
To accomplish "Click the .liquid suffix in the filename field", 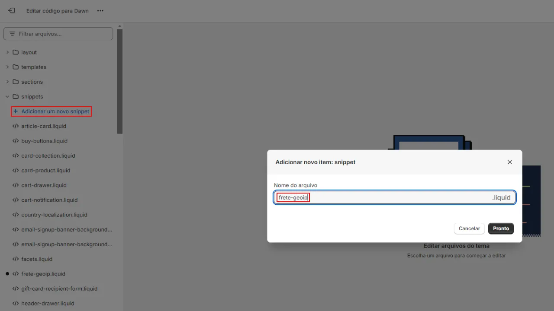I will point(501,197).
